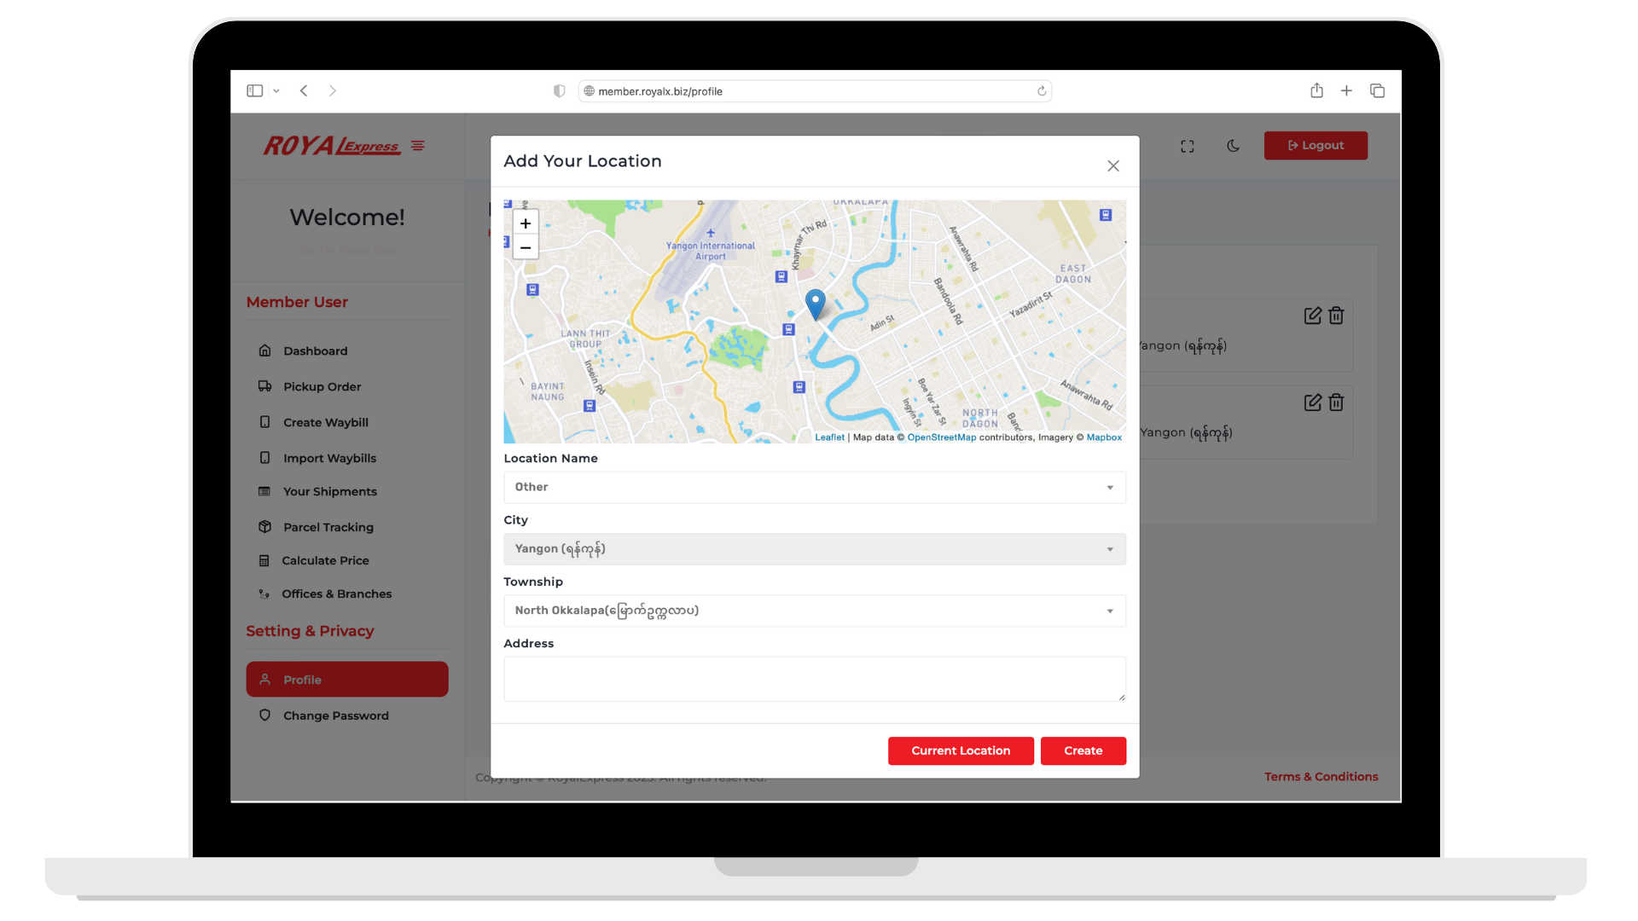Open the Location Name dropdown
This screenshot has width=1638, height=921.
point(815,487)
